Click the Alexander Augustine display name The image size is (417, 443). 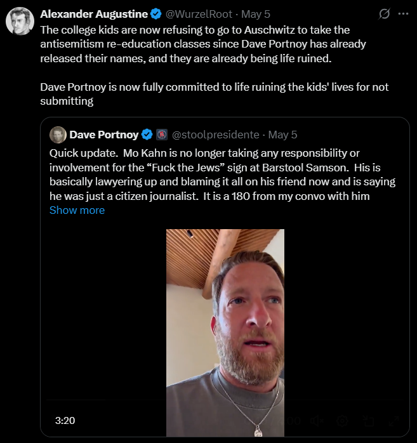pos(94,14)
